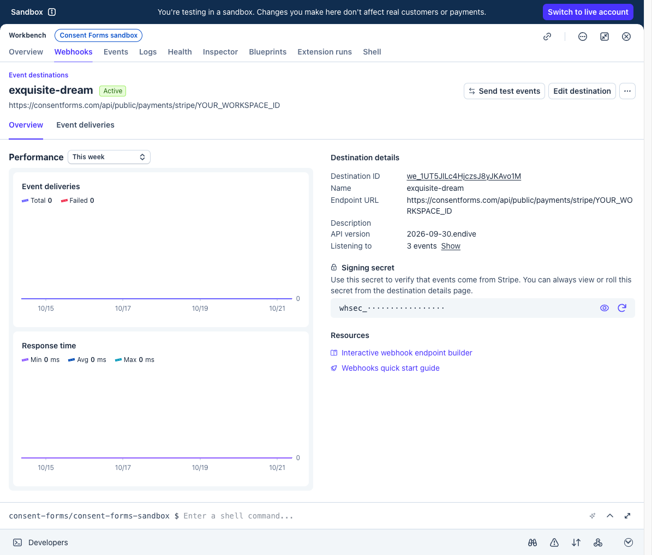
Task: Click the Active status badge
Action: click(113, 91)
